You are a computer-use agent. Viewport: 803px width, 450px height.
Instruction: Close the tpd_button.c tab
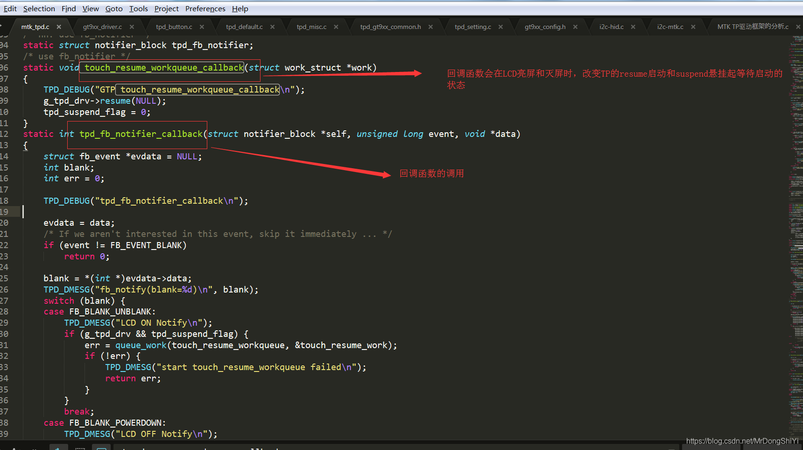coord(202,27)
